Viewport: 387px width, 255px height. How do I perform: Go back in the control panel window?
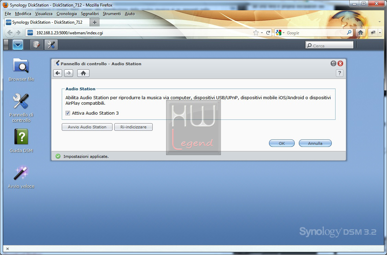click(58, 73)
